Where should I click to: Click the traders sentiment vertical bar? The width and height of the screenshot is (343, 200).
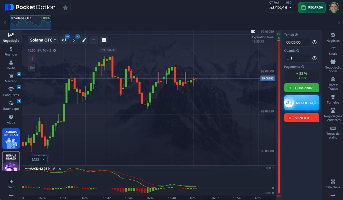click(279, 115)
